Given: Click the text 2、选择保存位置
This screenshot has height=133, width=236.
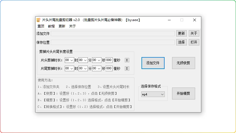Looking at the screenshot, I should pyautogui.click(x=78, y=87).
